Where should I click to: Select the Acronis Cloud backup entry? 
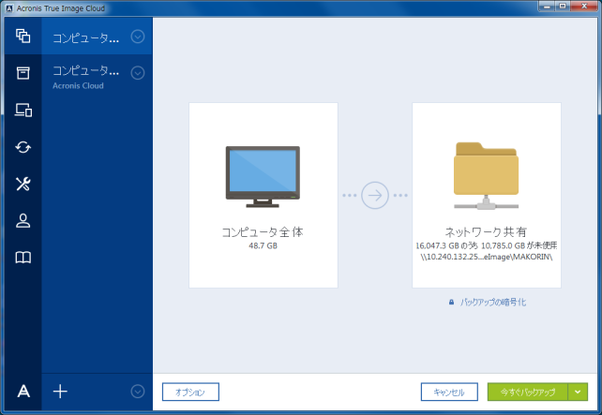point(97,76)
